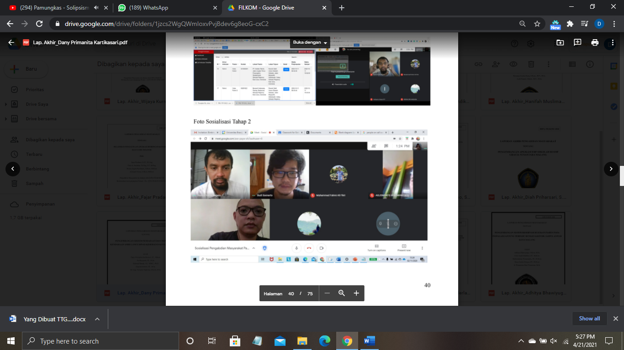
Task: Open File Explorer from taskbar
Action: point(302,341)
